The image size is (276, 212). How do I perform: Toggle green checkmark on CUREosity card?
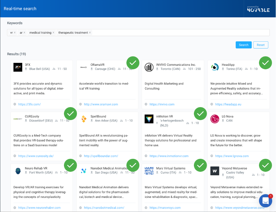tap(70, 114)
